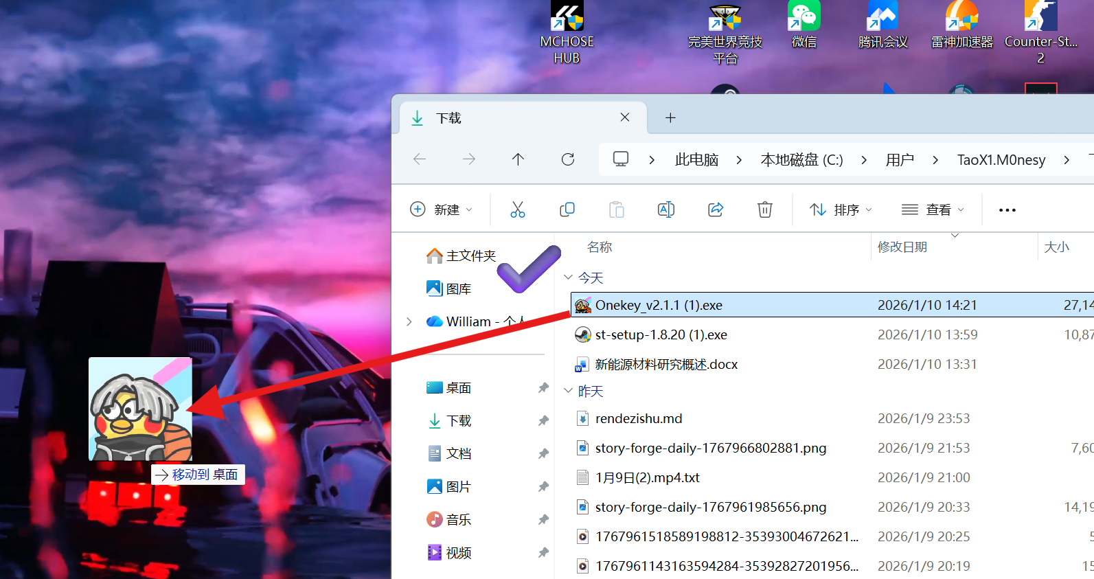Image resolution: width=1094 pixels, height=579 pixels.
Task: Click 此电脑 in the address breadcrumb
Action: pyautogui.click(x=696, y=160)
